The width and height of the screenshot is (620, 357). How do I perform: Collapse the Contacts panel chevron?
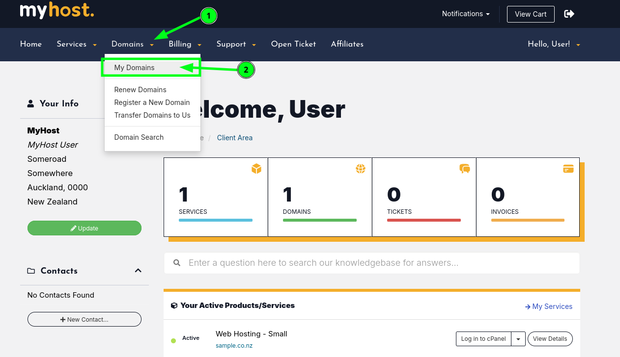(x=138, y=271)
